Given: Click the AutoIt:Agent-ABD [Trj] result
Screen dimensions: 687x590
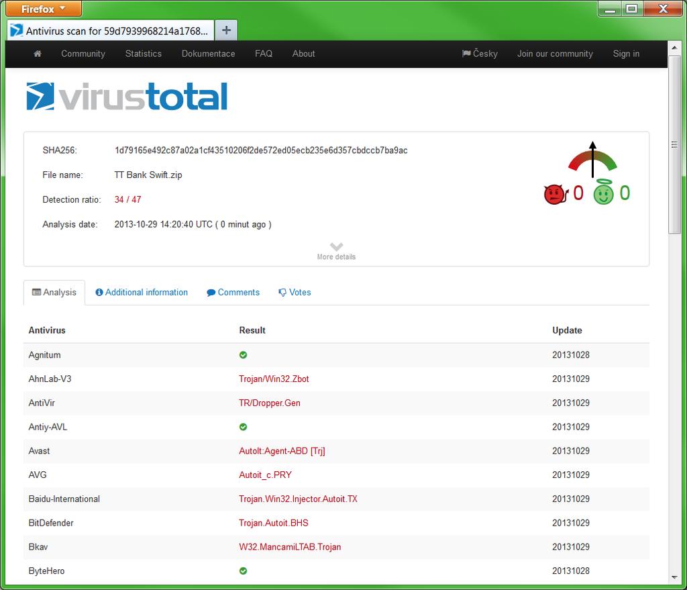Looking at the screenshot, I should pos(282,451).
